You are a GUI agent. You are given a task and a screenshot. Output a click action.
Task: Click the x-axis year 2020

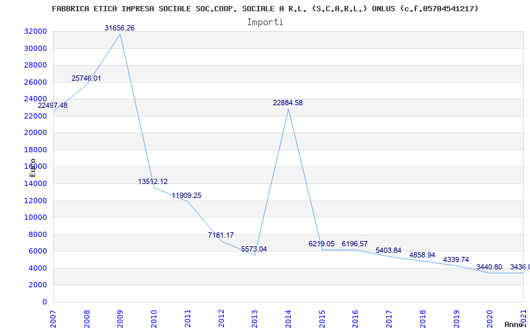pos(490,319)
